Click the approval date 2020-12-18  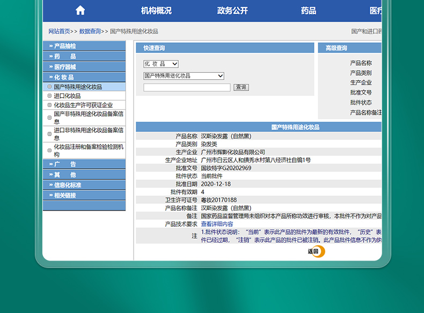point(216,184)
